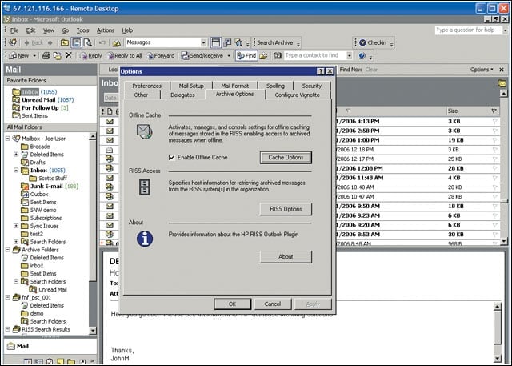Screen dimensions: 512x366
Task: Click the RISS Options button
Action: click(286, 209)
